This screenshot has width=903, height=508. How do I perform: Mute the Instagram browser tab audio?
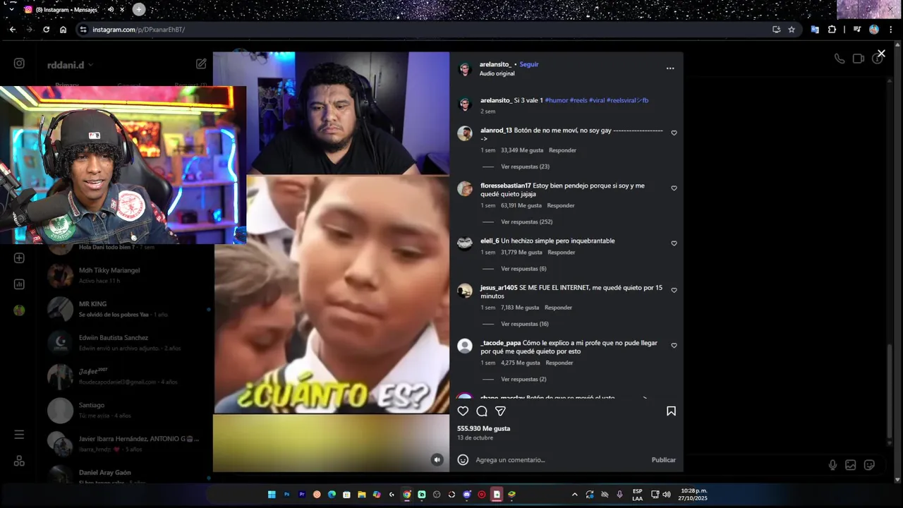click(111, 10)
